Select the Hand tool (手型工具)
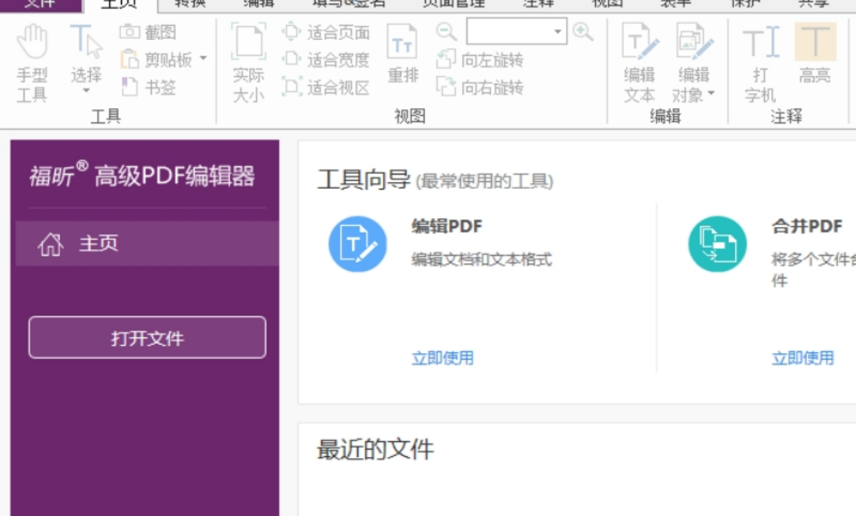 tap(32, 62)
